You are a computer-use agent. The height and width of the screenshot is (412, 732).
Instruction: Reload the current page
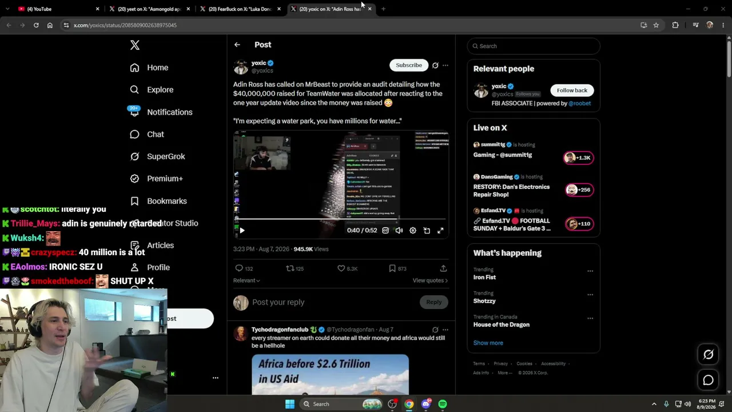[x=36, y=25]
